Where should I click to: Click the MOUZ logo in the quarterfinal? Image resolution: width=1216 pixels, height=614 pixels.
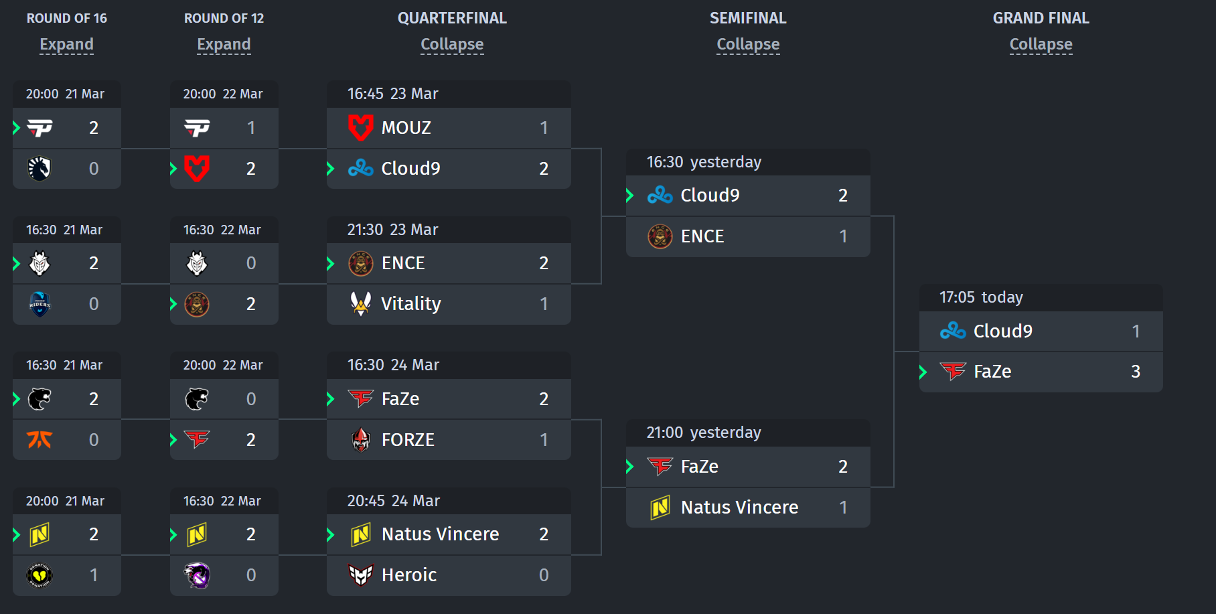360,127
